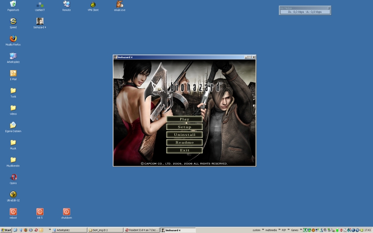Exit the biohazard 4 launcher
Viewport: 373px width, 233px height.
184,150
